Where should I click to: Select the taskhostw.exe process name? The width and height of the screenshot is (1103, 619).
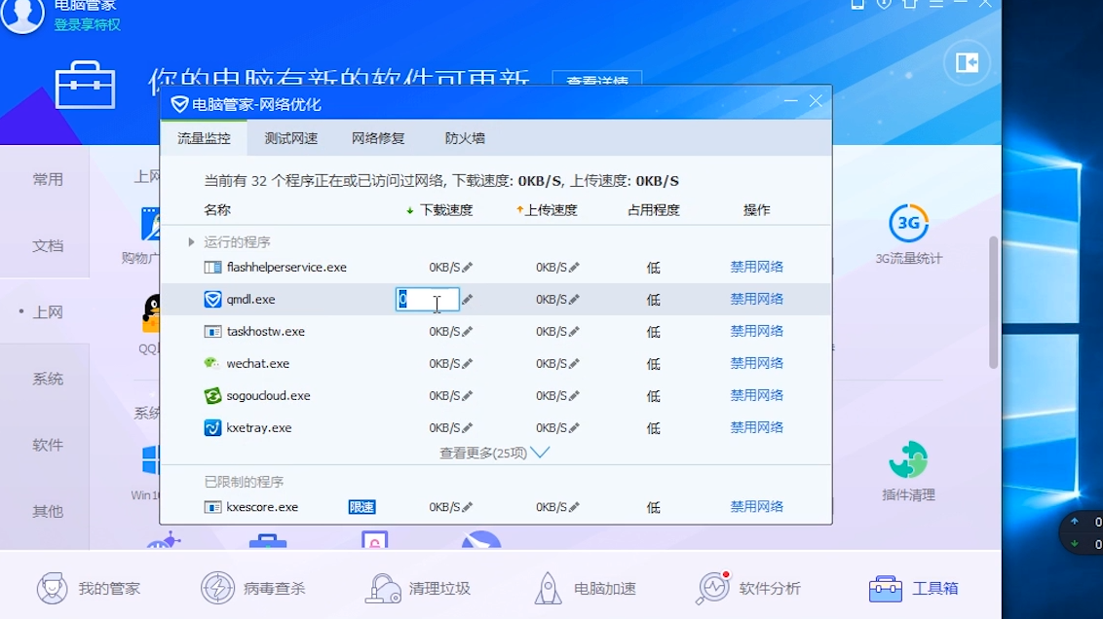click(266, 332)
